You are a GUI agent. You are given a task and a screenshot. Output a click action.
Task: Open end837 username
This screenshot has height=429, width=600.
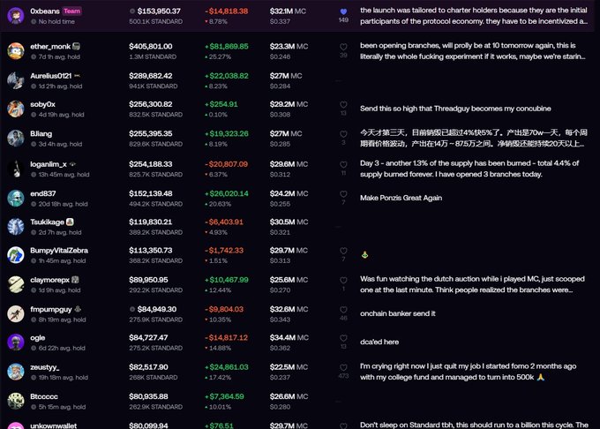point(43,193)
